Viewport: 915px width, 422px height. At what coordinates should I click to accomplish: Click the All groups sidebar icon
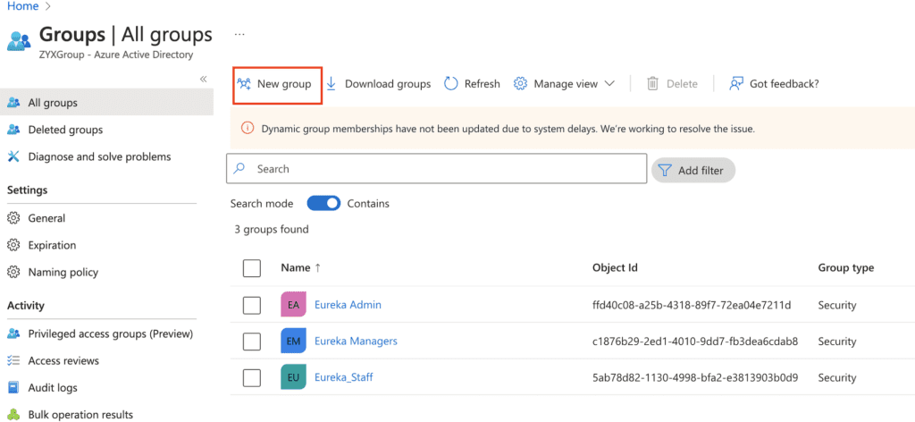(x=14, y=103)
